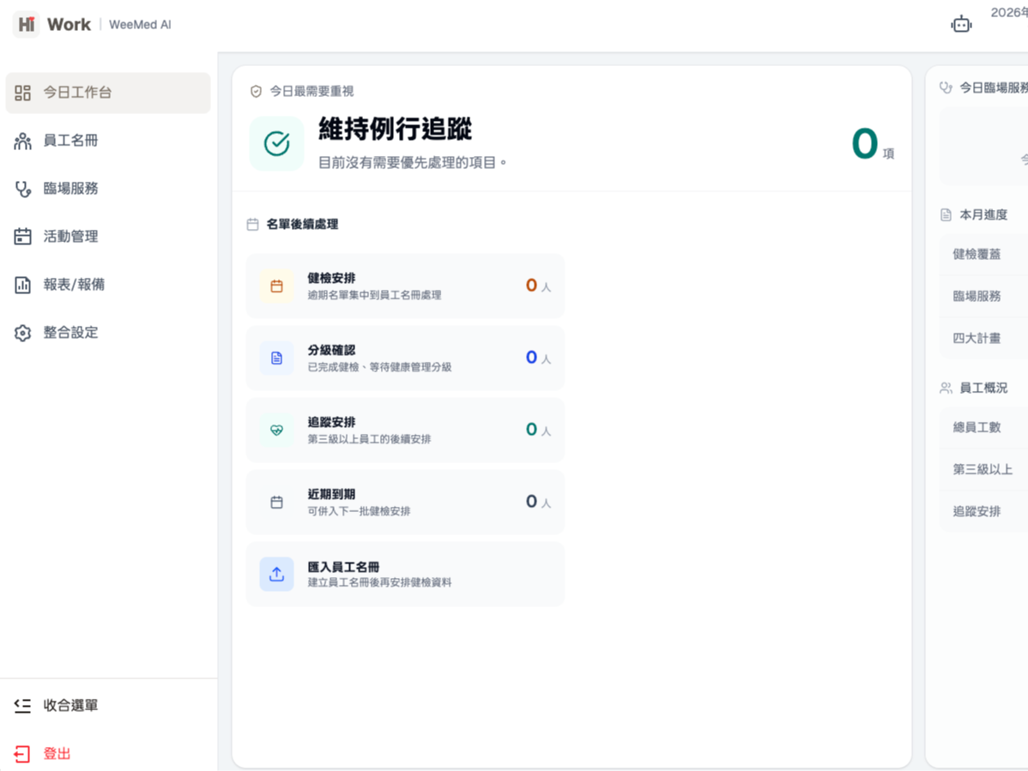Image resolution: width=1028 pixels, height=771 pixels.
Task: Select 活動管理 menu item
Action: [x=108, y=237]
